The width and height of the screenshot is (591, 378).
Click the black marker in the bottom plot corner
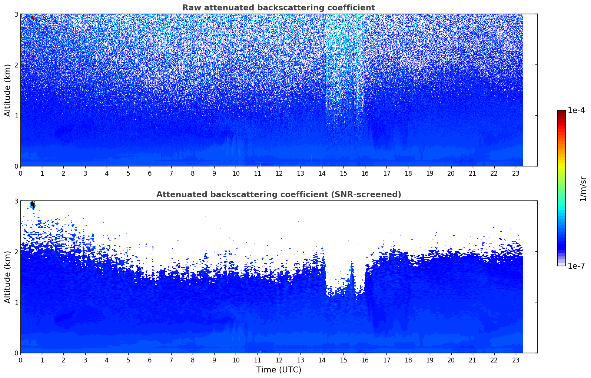tap(33, 204)
